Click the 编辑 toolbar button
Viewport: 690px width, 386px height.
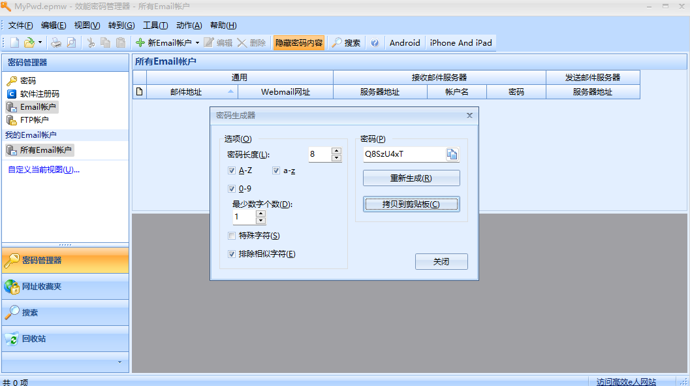[x=218, y=42]
